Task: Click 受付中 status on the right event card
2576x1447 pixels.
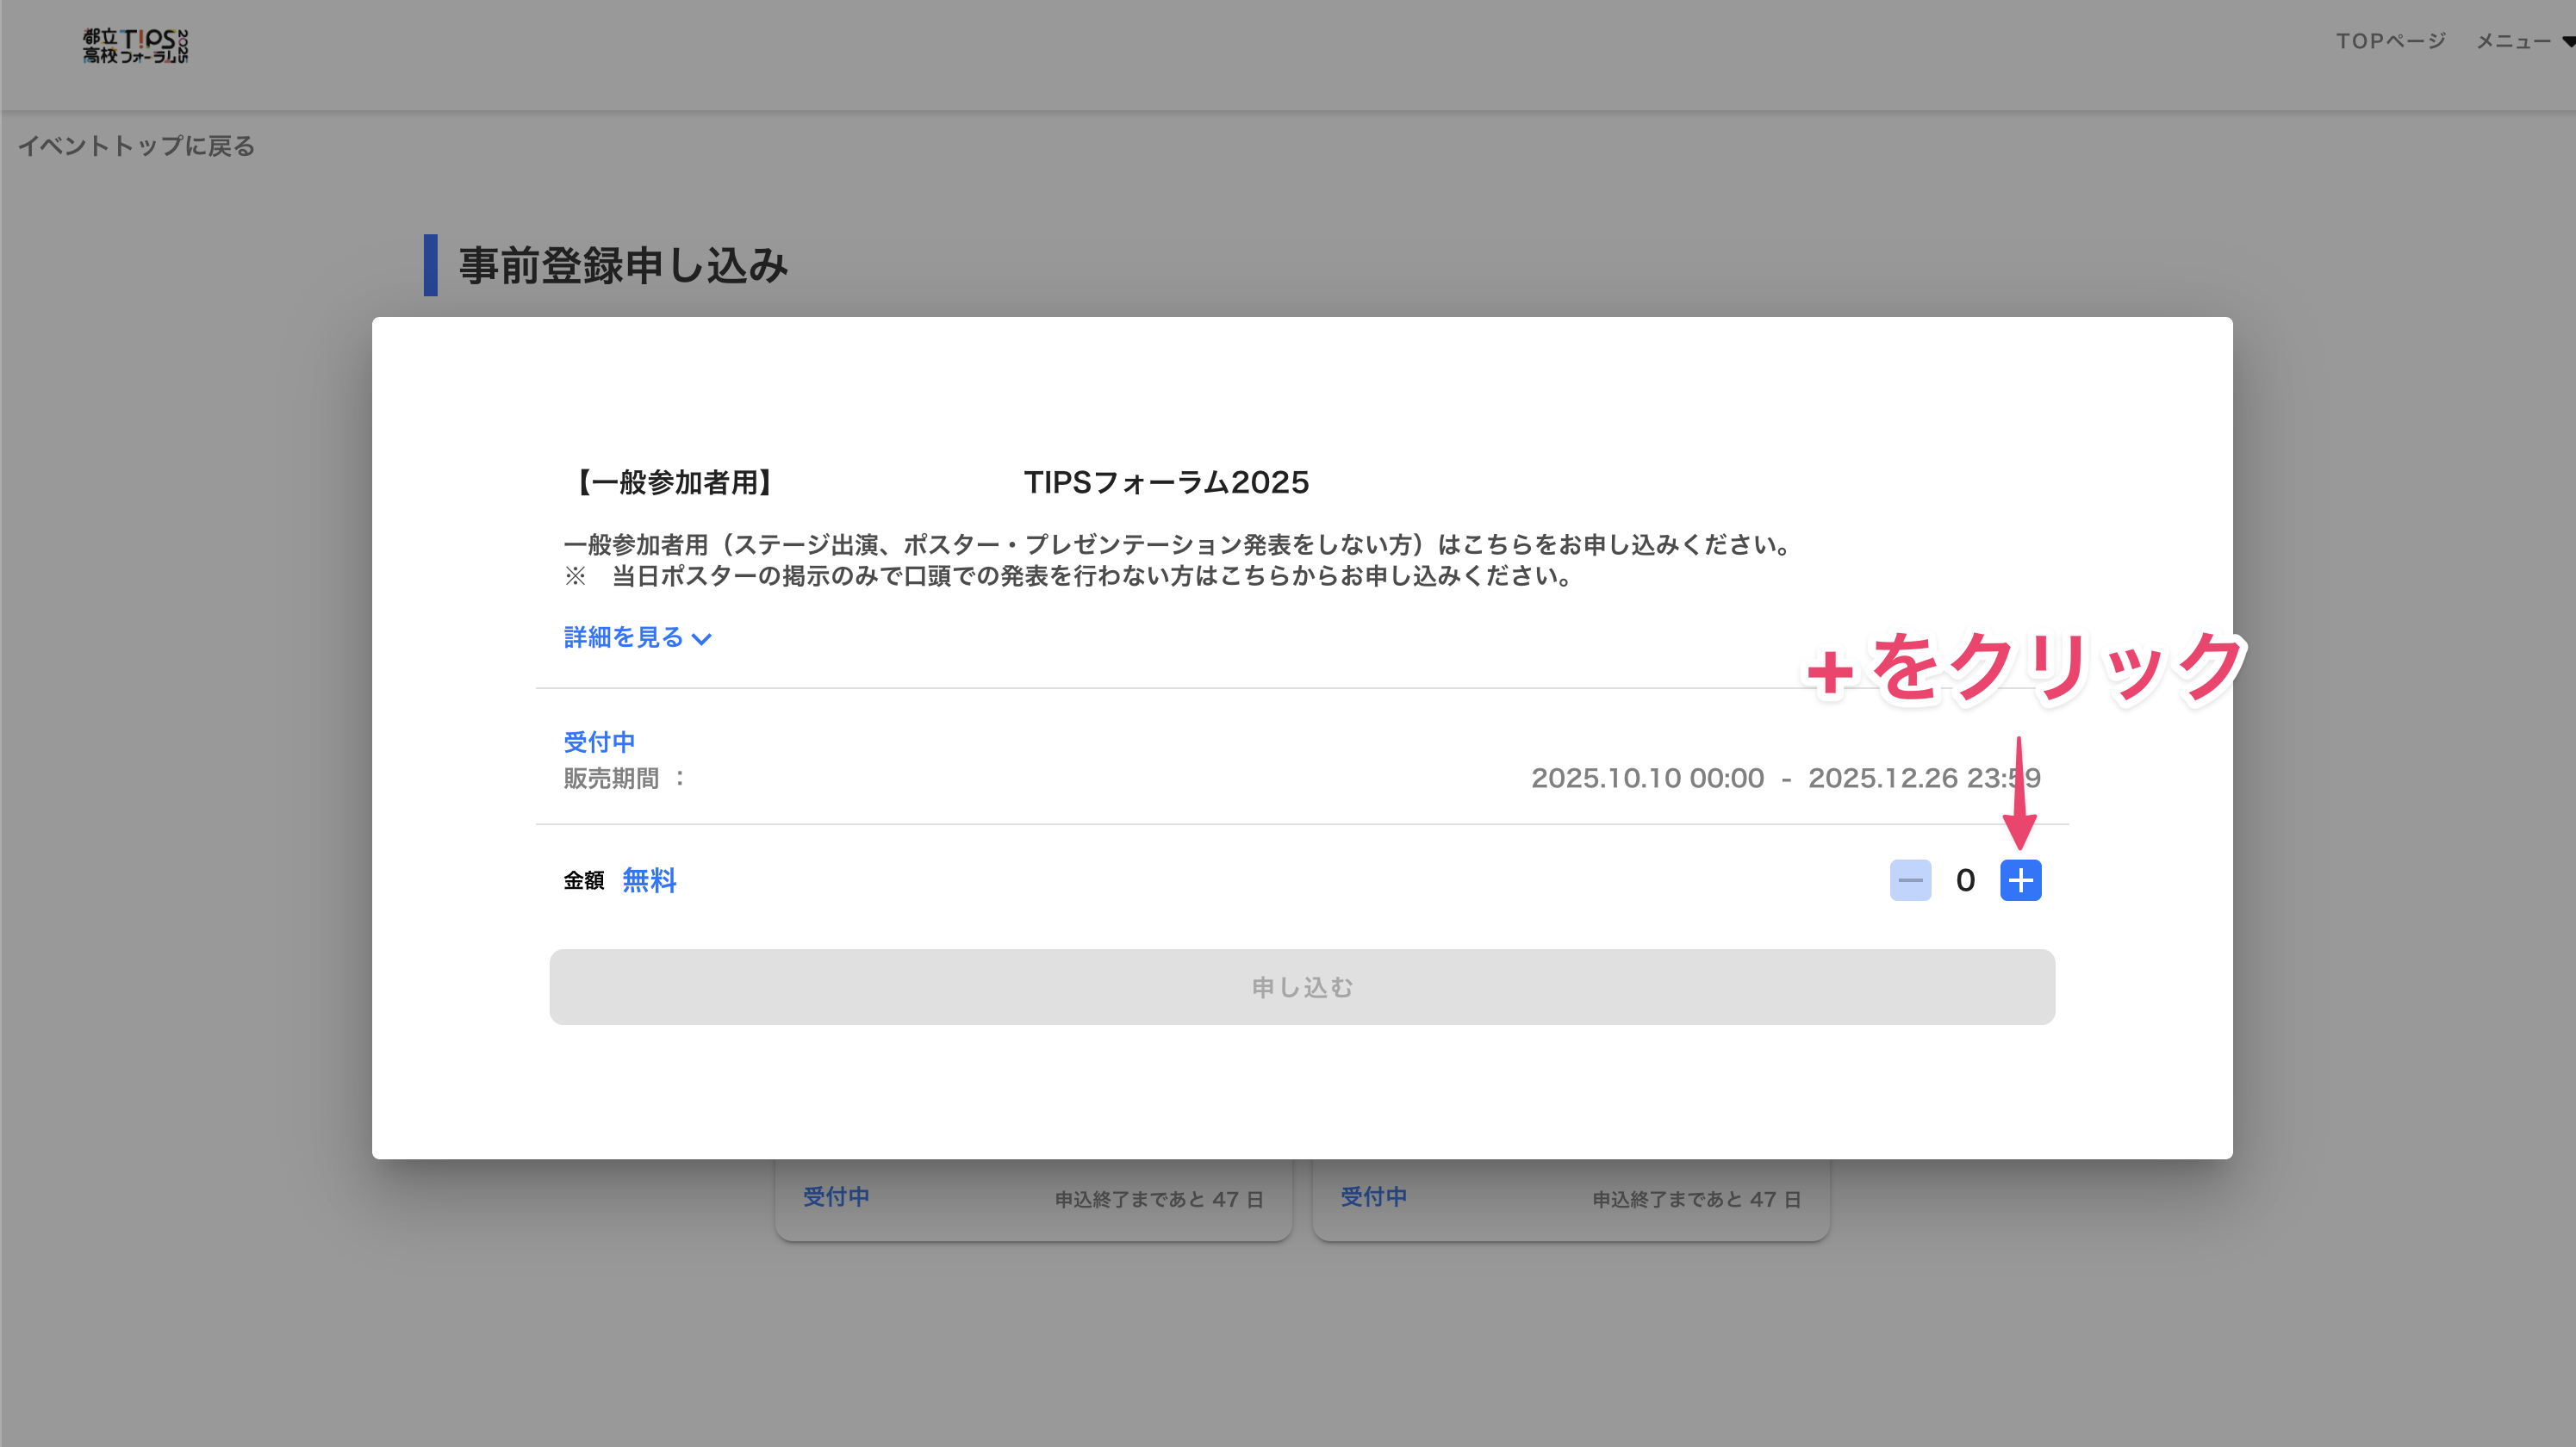Action: pyautogui.click(x=1374, y=1196)
